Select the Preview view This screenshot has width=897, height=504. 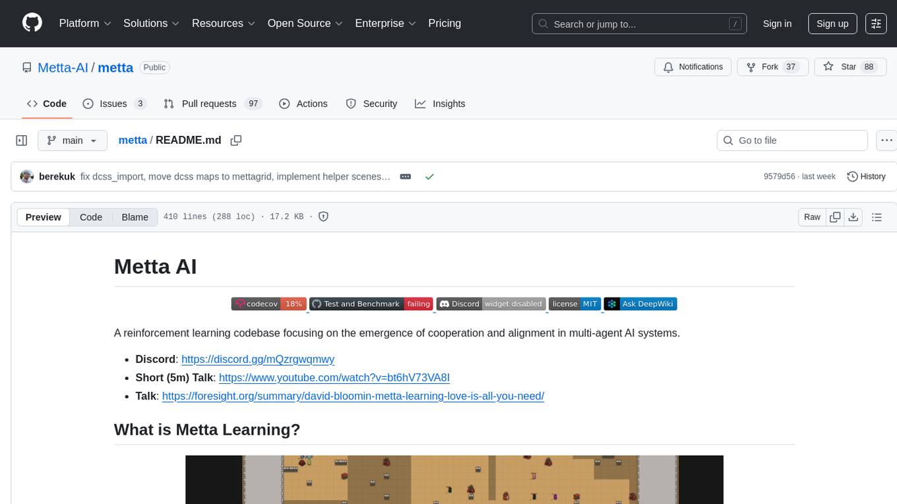[x=44, y=217]
